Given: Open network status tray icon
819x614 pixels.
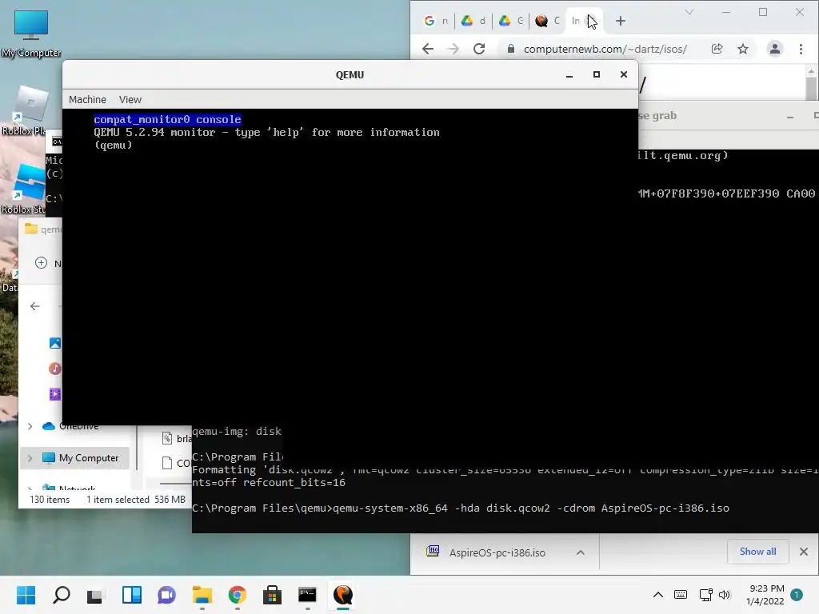Looking at the screenshot, I should point(705,595).
